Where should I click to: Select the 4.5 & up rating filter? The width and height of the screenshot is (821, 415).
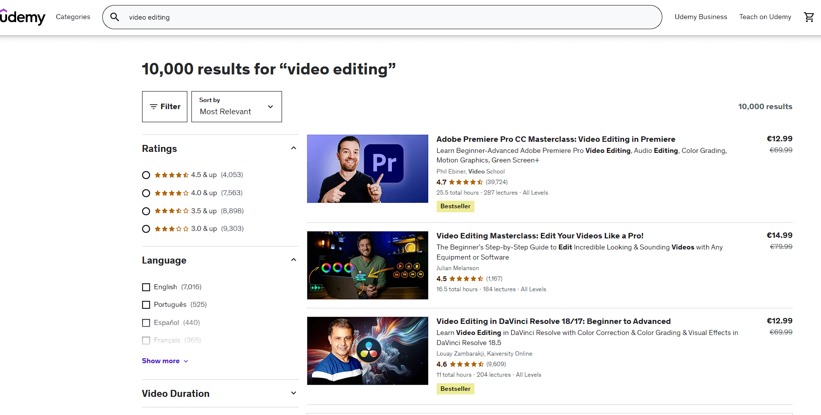point(146,175)
